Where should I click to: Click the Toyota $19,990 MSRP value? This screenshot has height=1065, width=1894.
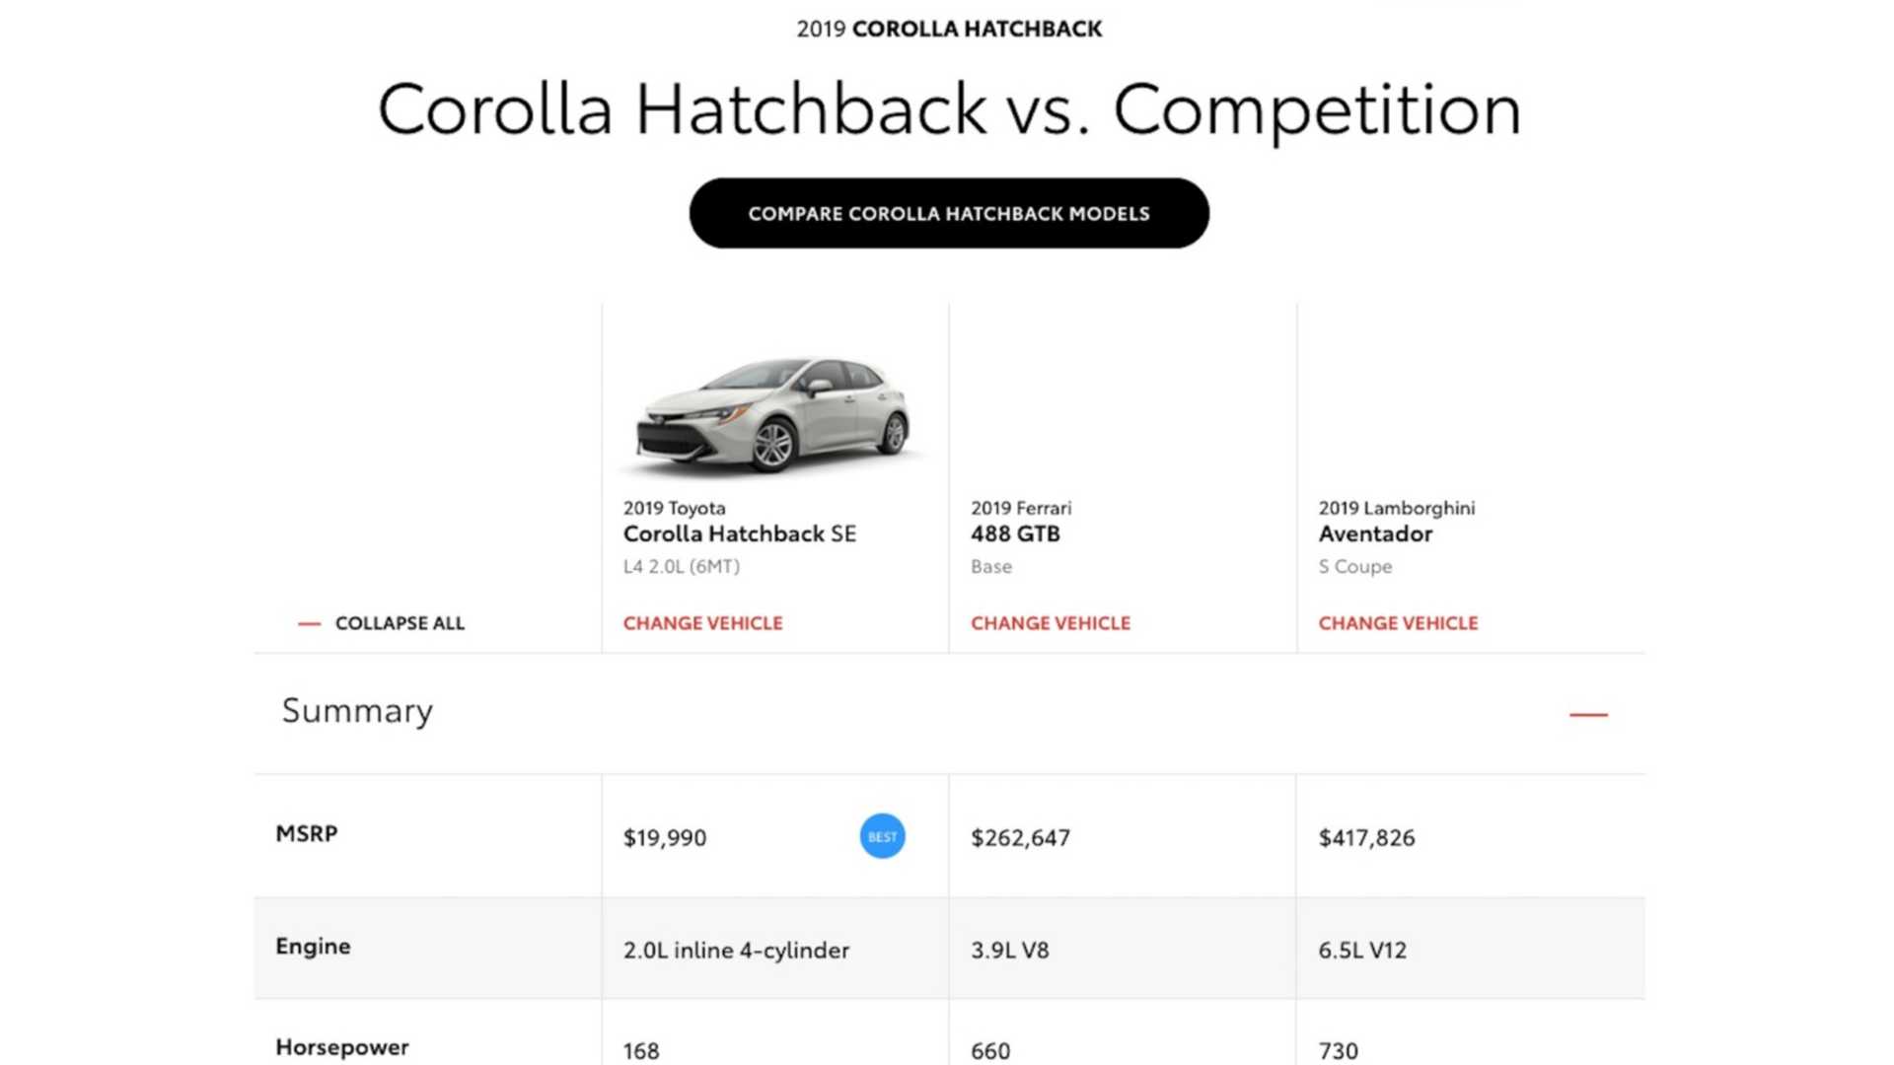[665, 838]
